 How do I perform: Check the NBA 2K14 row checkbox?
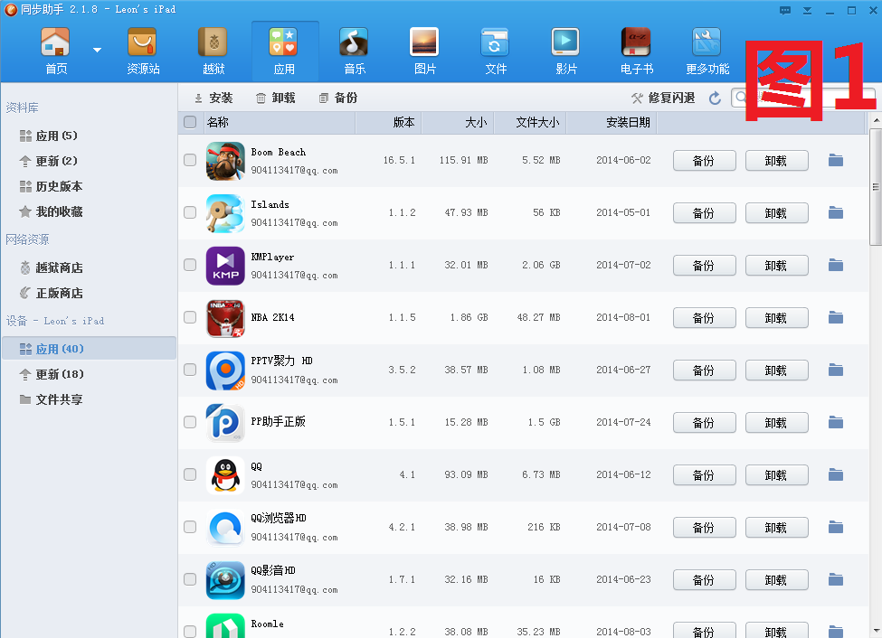[x=190, y=317]
